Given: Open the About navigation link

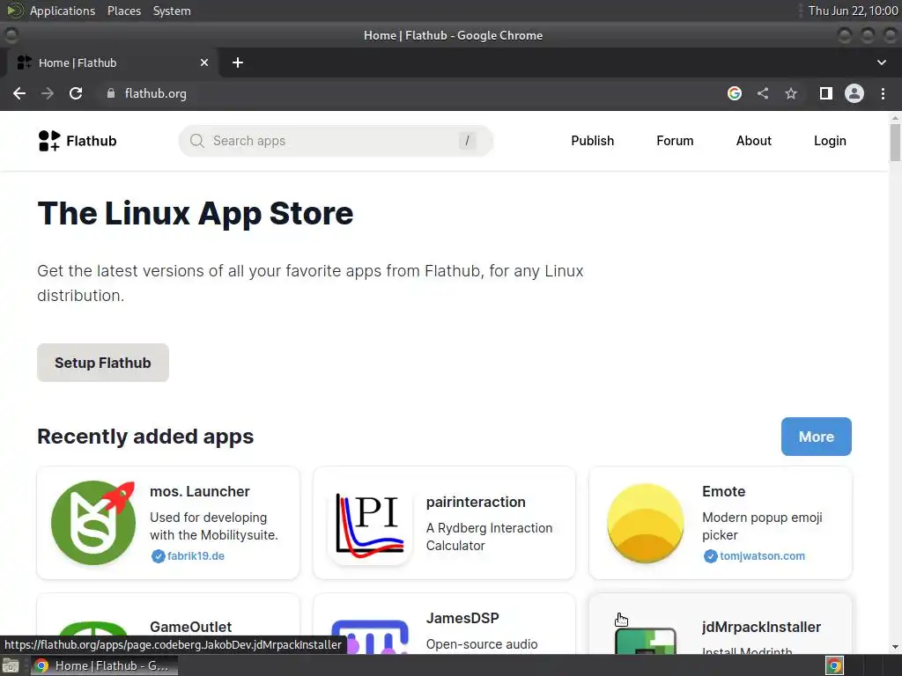Looking at the screenshot, I should [x=754, y=141].
